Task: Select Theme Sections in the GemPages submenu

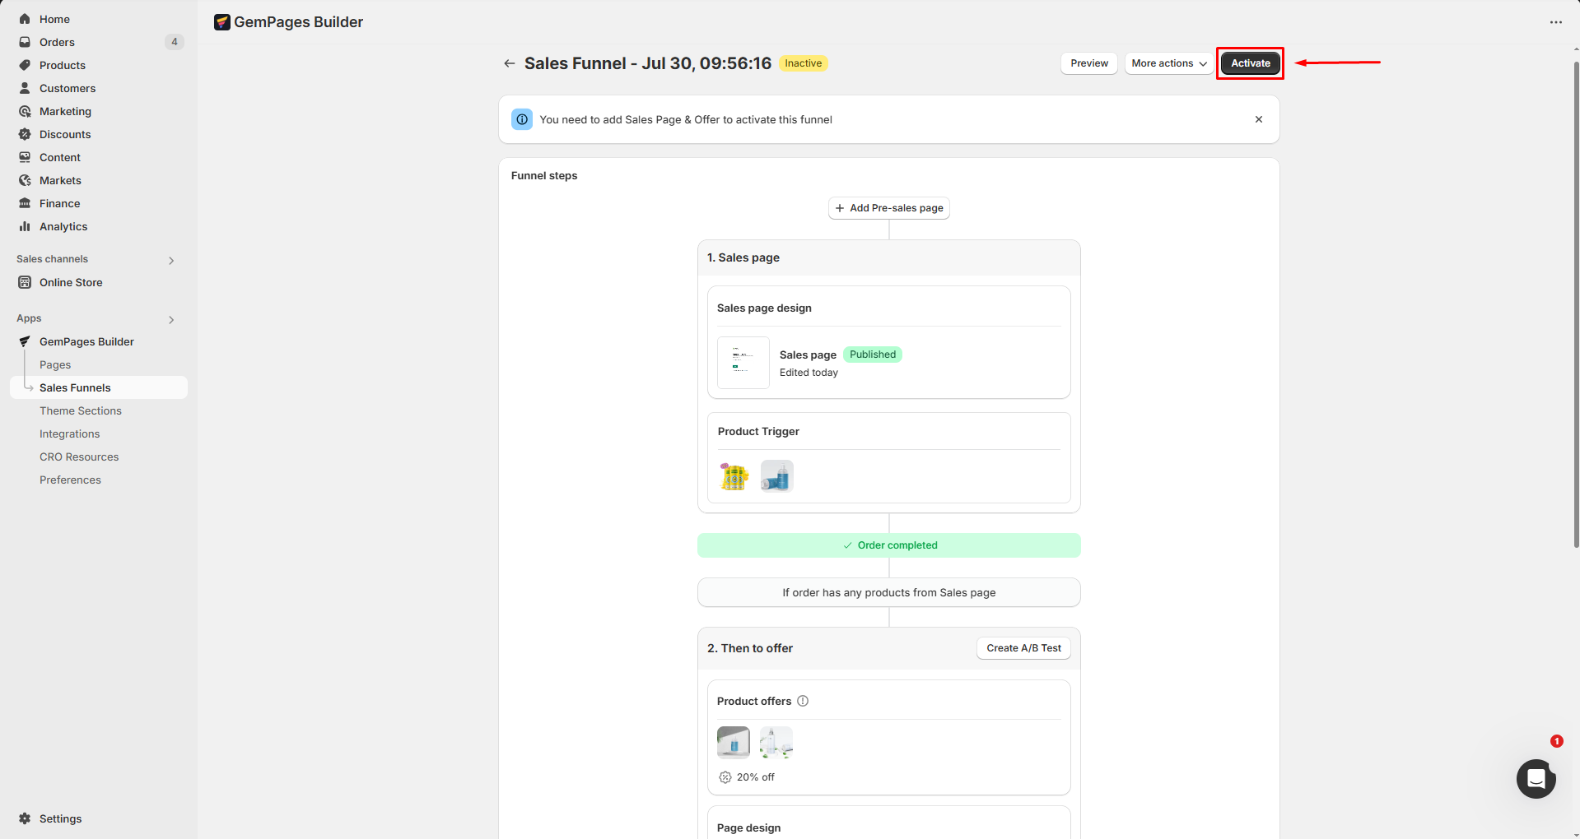Action: coord(81,410)
